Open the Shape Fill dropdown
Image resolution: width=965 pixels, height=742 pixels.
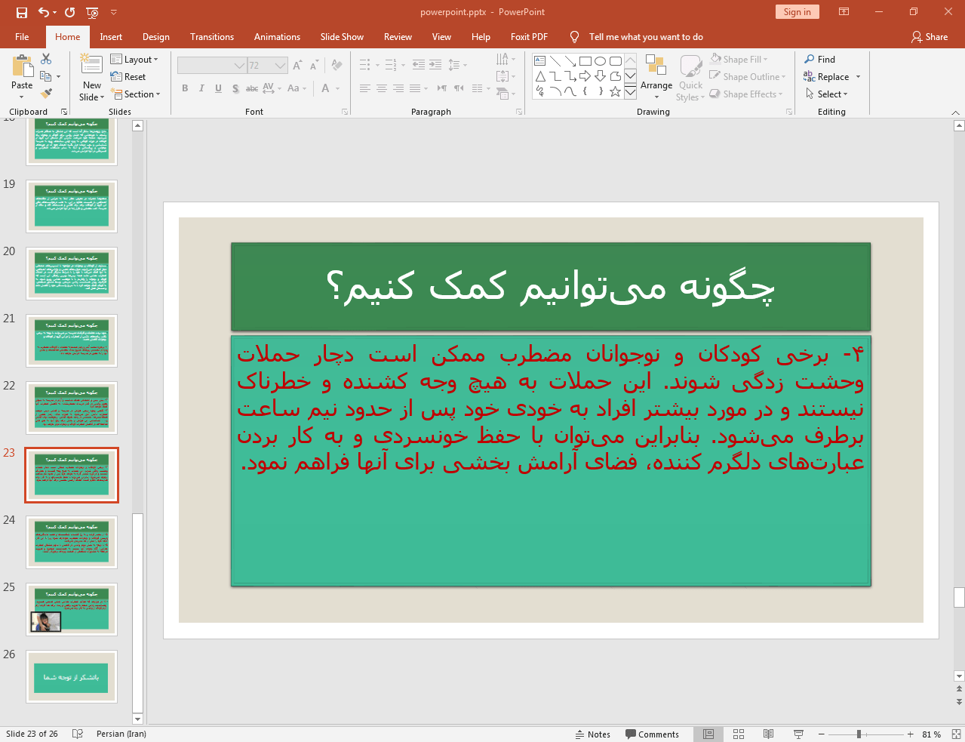[739, 59]
